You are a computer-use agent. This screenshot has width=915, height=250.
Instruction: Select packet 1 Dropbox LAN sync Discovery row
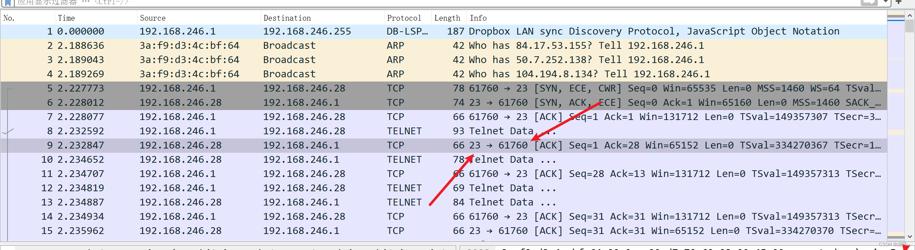pyautogui.click(x=444, y=31)
